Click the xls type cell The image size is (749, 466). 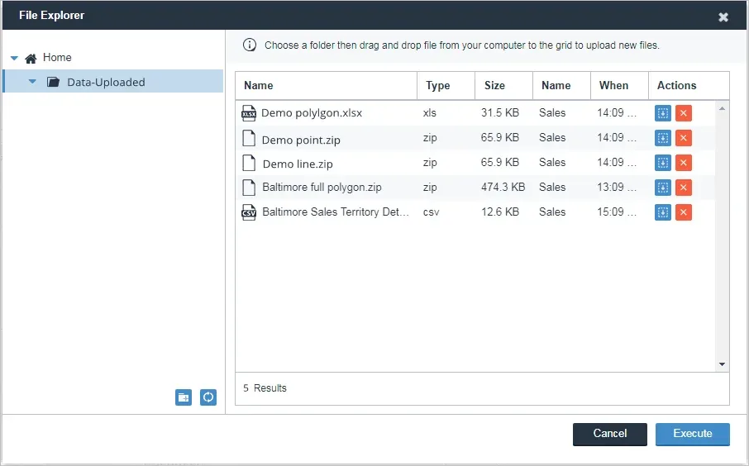point(429,112)
